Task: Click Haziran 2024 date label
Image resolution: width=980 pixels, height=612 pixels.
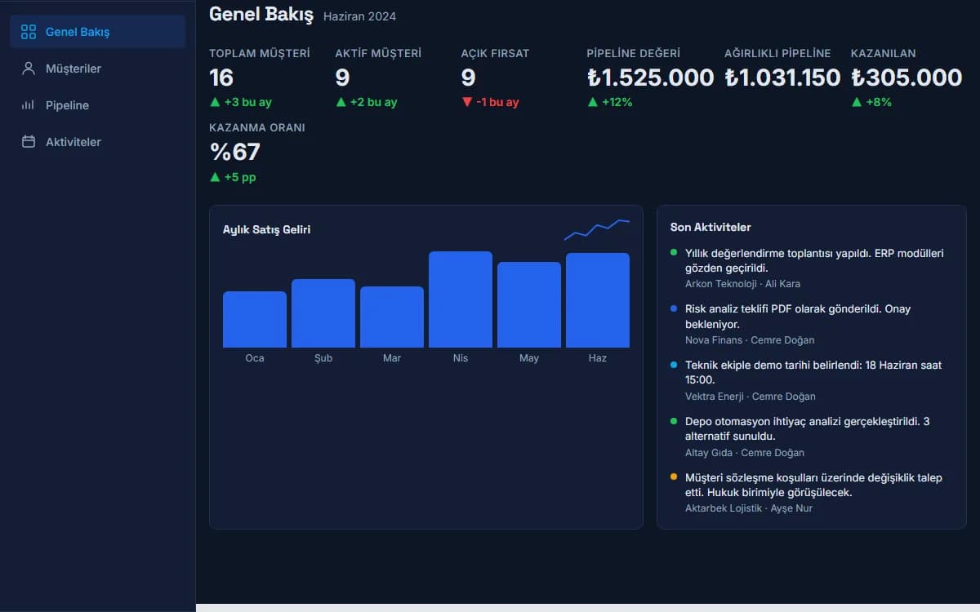Action: click(359, 16)
